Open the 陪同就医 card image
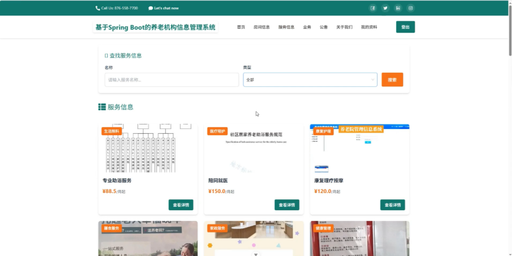Viewport: 512px width, 256px height. tap(254, 149)
